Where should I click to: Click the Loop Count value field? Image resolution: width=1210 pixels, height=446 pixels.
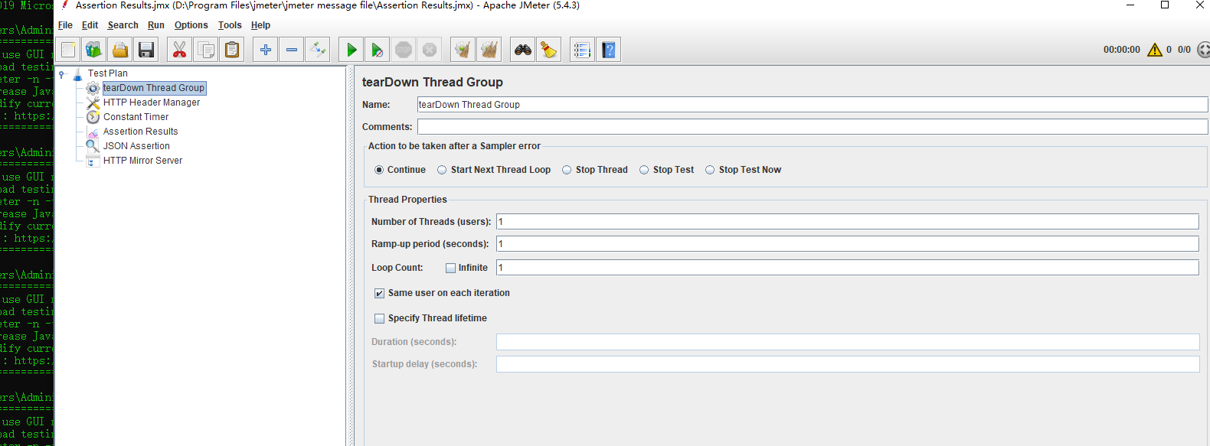coord(847,268)
